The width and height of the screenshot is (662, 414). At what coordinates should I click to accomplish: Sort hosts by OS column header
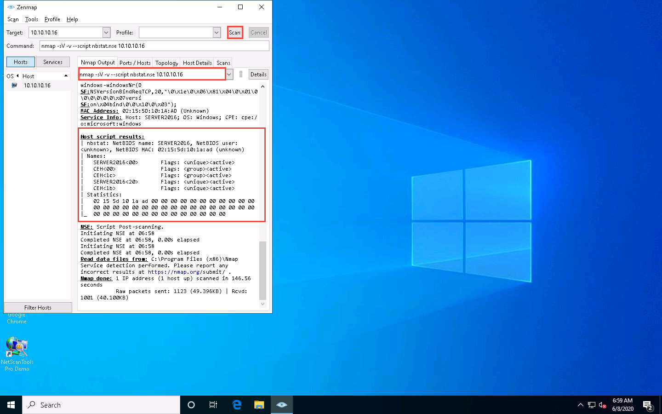point(12,76)
